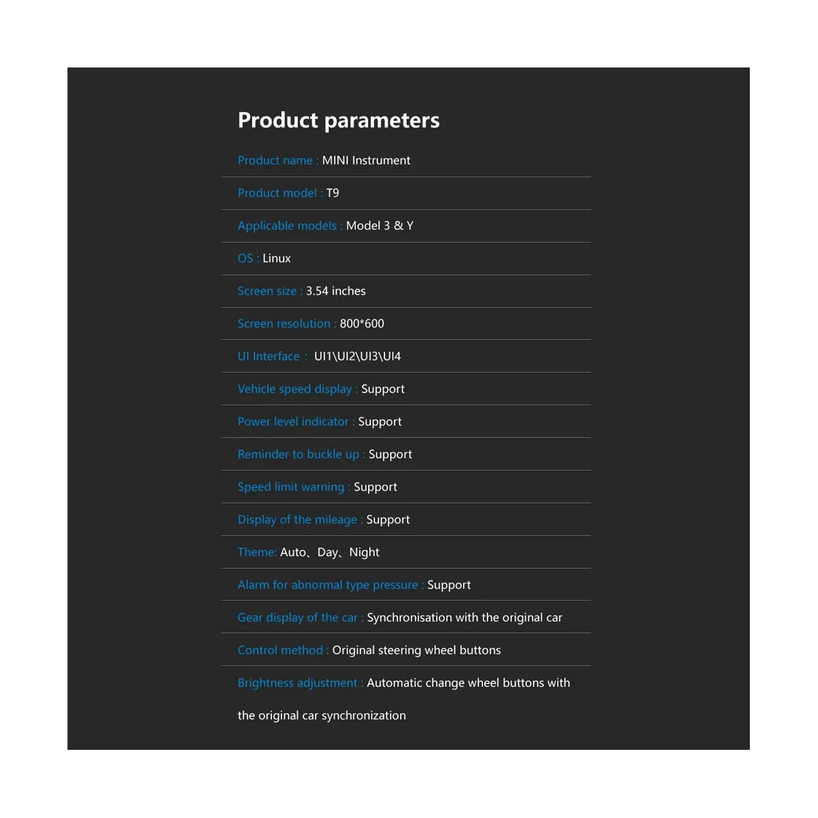Click the "the original car synchronization" line
This screenshot has width=818, height=818.
pyautogui.click(x=322, y=716)
